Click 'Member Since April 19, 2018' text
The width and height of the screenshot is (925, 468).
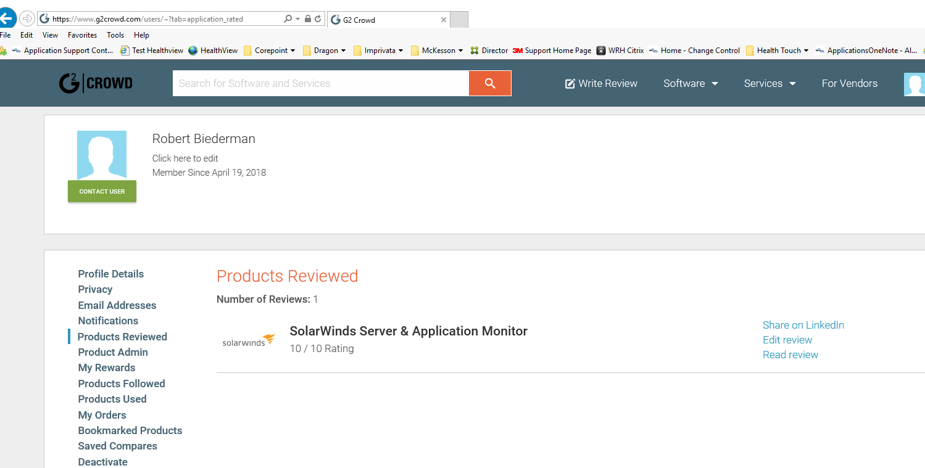[209, 173]
